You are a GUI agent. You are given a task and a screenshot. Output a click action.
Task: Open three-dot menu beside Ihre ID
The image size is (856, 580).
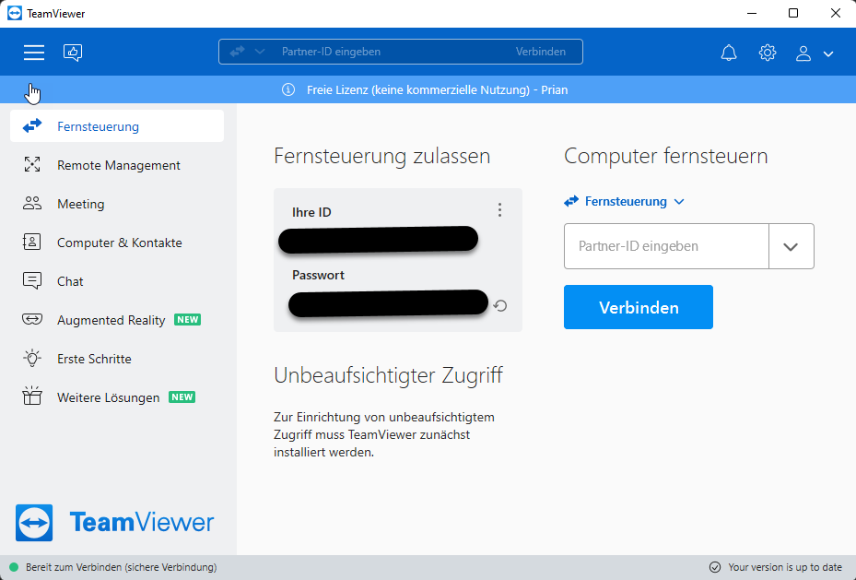point(499,210)
